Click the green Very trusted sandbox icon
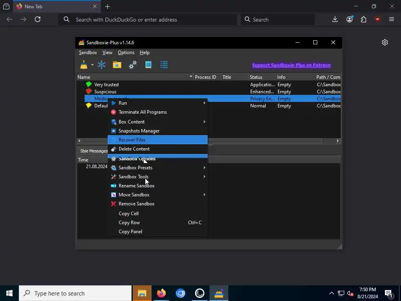 point(89,84)
